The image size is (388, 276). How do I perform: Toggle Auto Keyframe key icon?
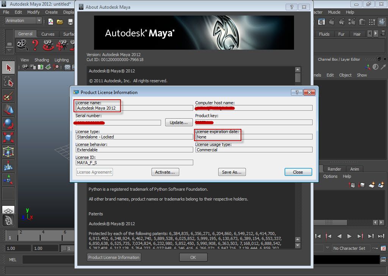[375, 248]
